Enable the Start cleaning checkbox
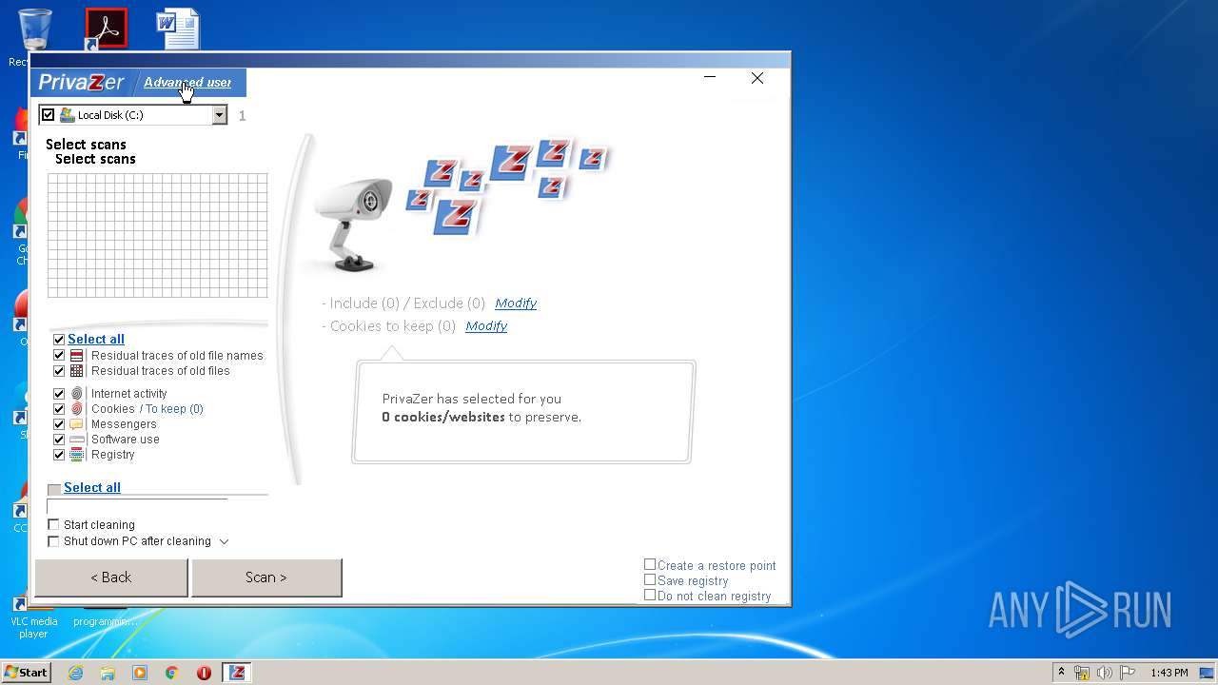The width and height of the screenshot is (1218, 685). pyautogui.click(x=53, y=525)
